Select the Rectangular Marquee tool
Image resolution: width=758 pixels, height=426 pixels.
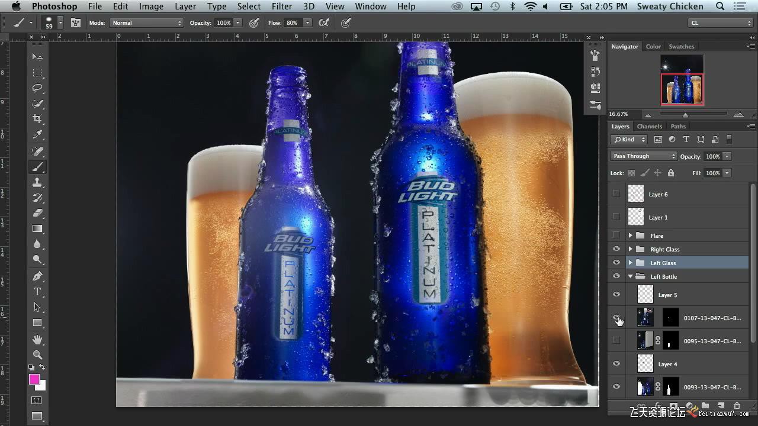click(x=37, y=73)
